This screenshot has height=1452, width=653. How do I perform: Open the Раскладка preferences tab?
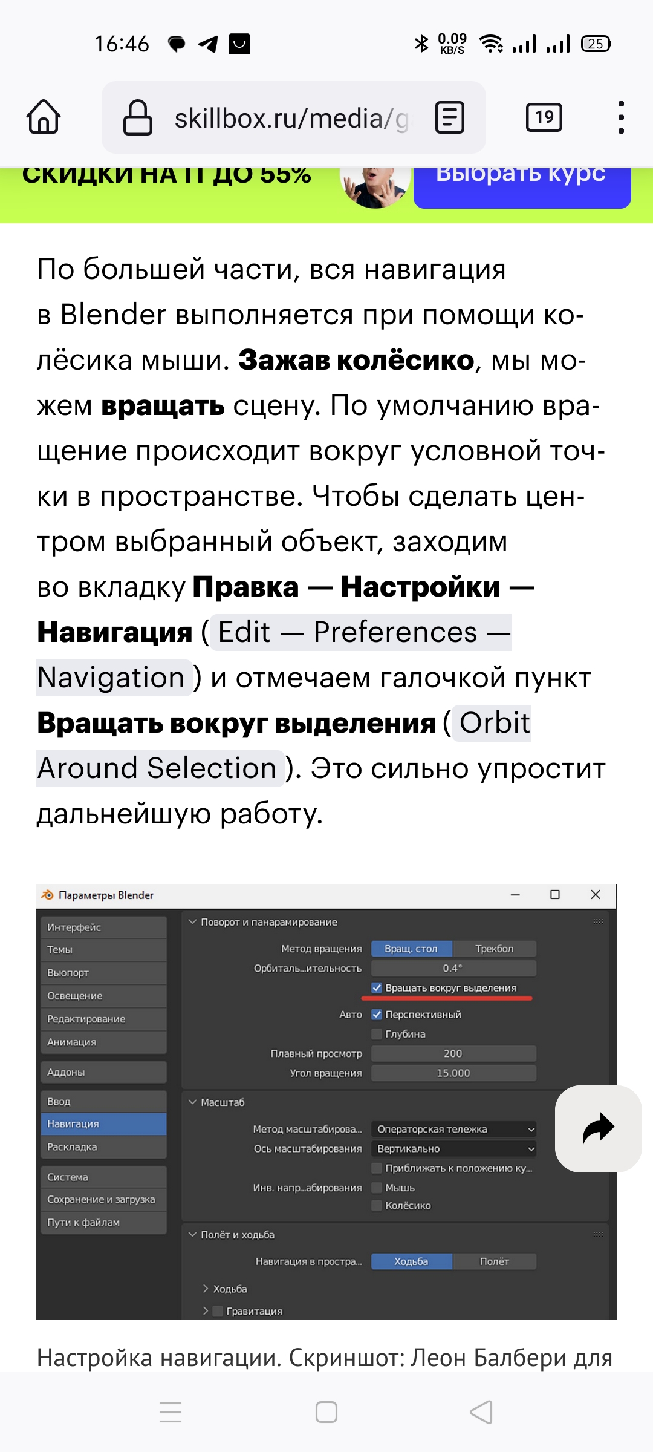pyautogui.click(x=103, y=1147)
